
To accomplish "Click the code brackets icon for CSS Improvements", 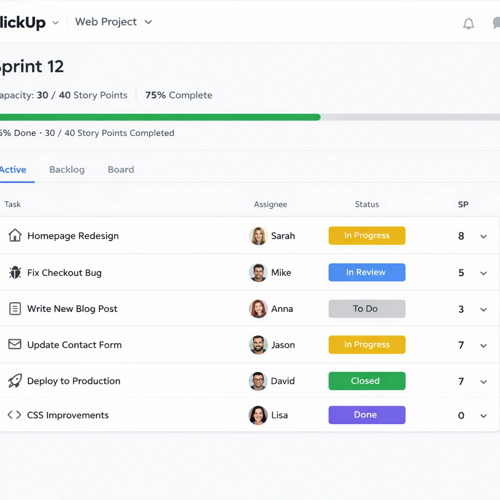I will tap(14, 415).
